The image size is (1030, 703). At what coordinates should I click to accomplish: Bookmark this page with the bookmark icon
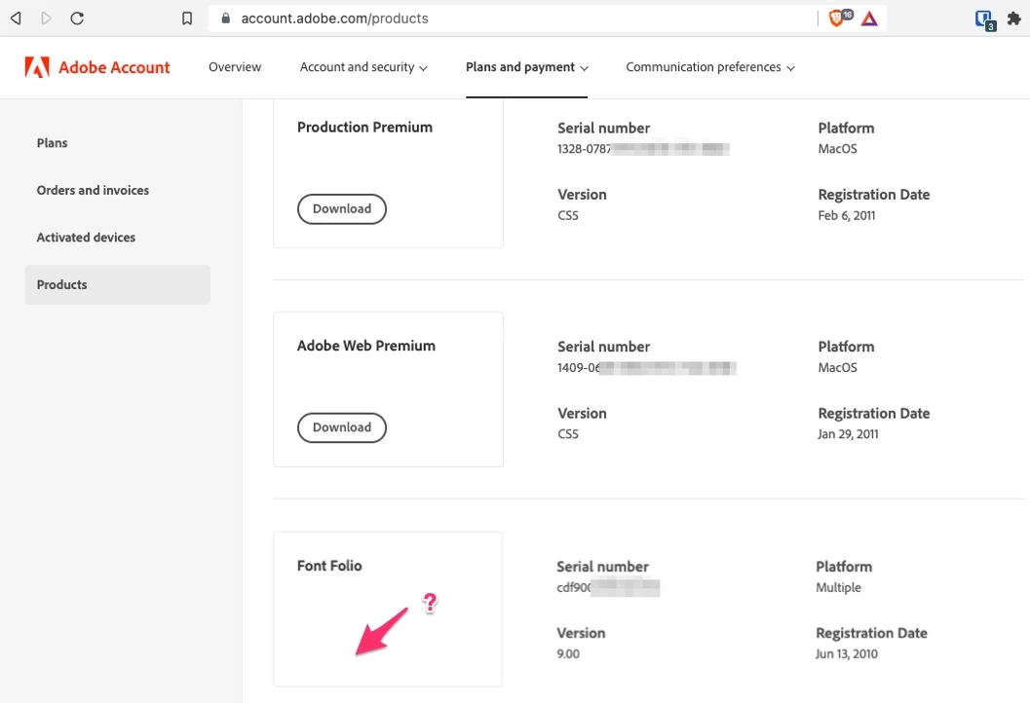(x=187, y=18)
